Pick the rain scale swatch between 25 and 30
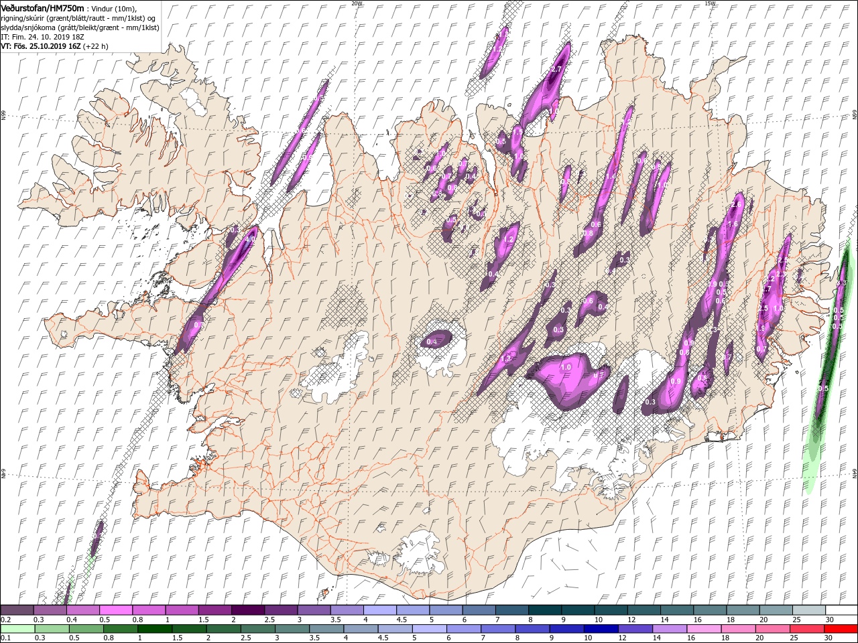The image size is (858, 643). pos(806,629)
